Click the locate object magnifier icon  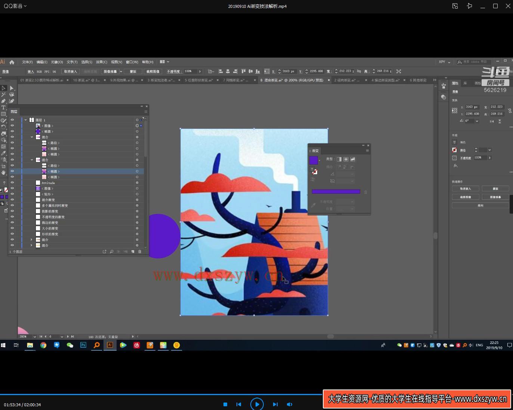[111, 252]
